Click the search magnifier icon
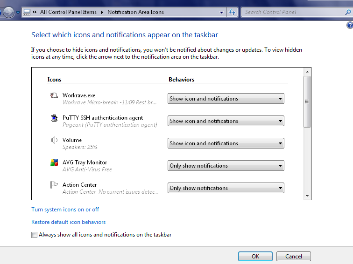 click(x=347, y=12)
